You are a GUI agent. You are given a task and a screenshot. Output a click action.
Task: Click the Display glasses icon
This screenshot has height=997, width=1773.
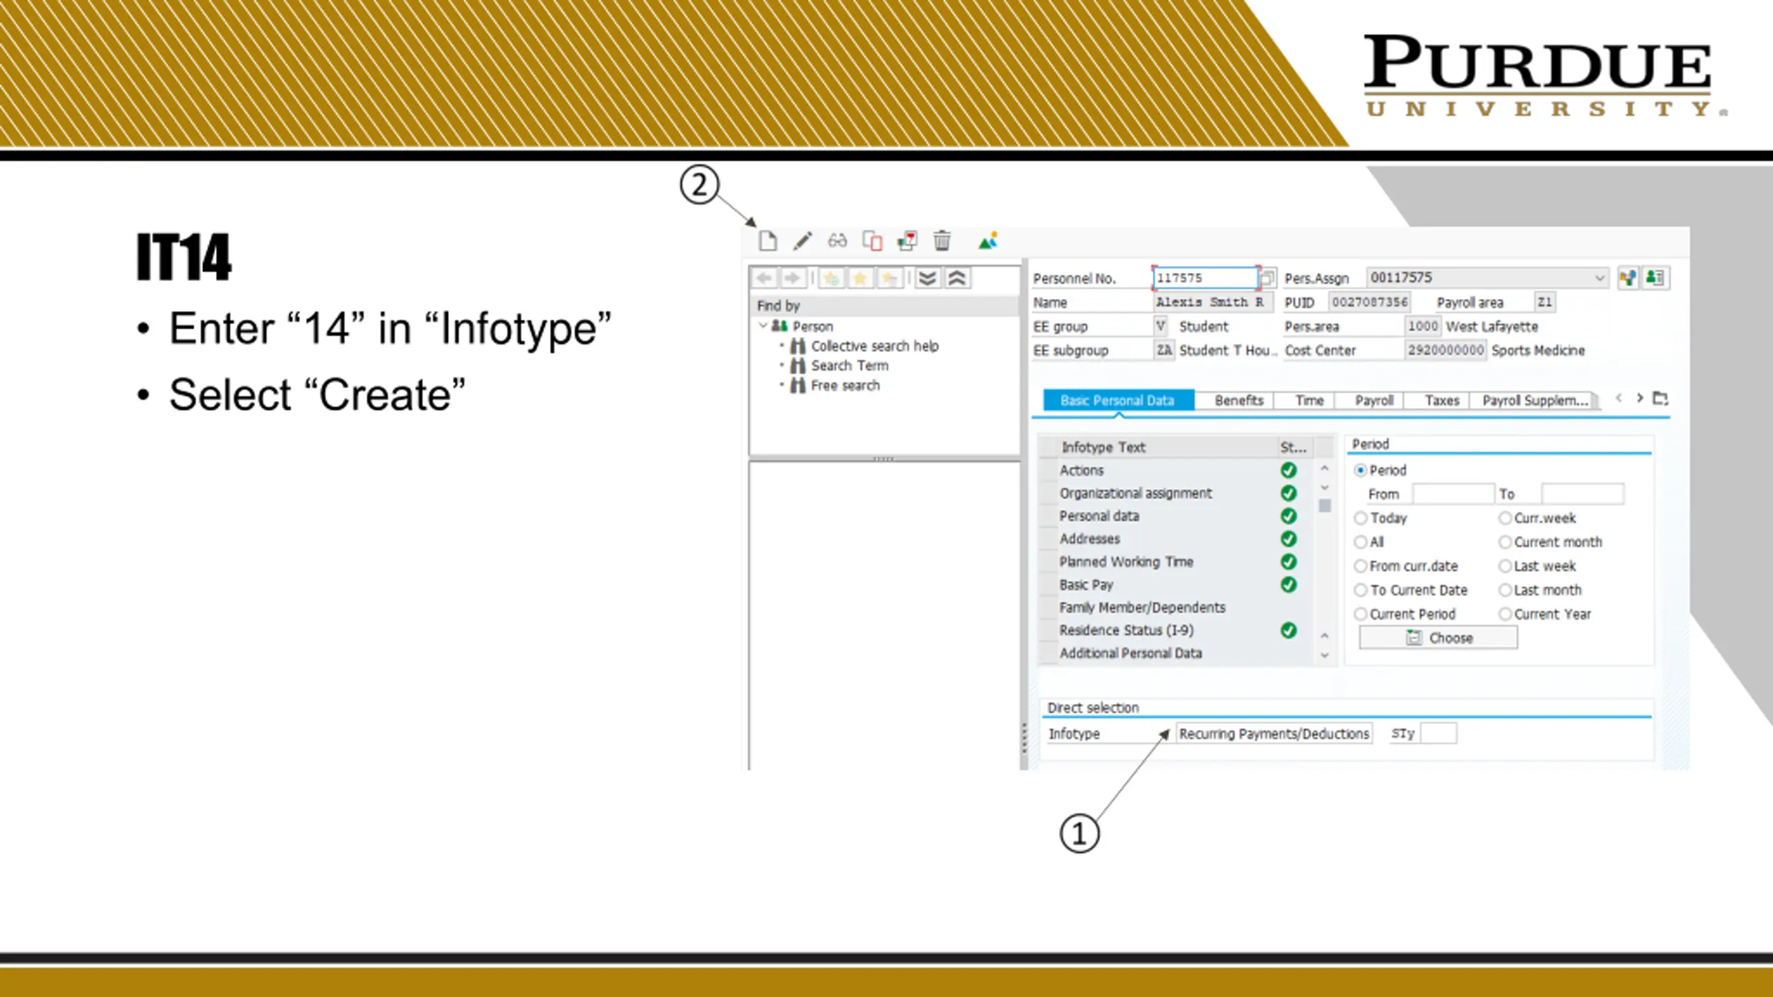[837, 241]
